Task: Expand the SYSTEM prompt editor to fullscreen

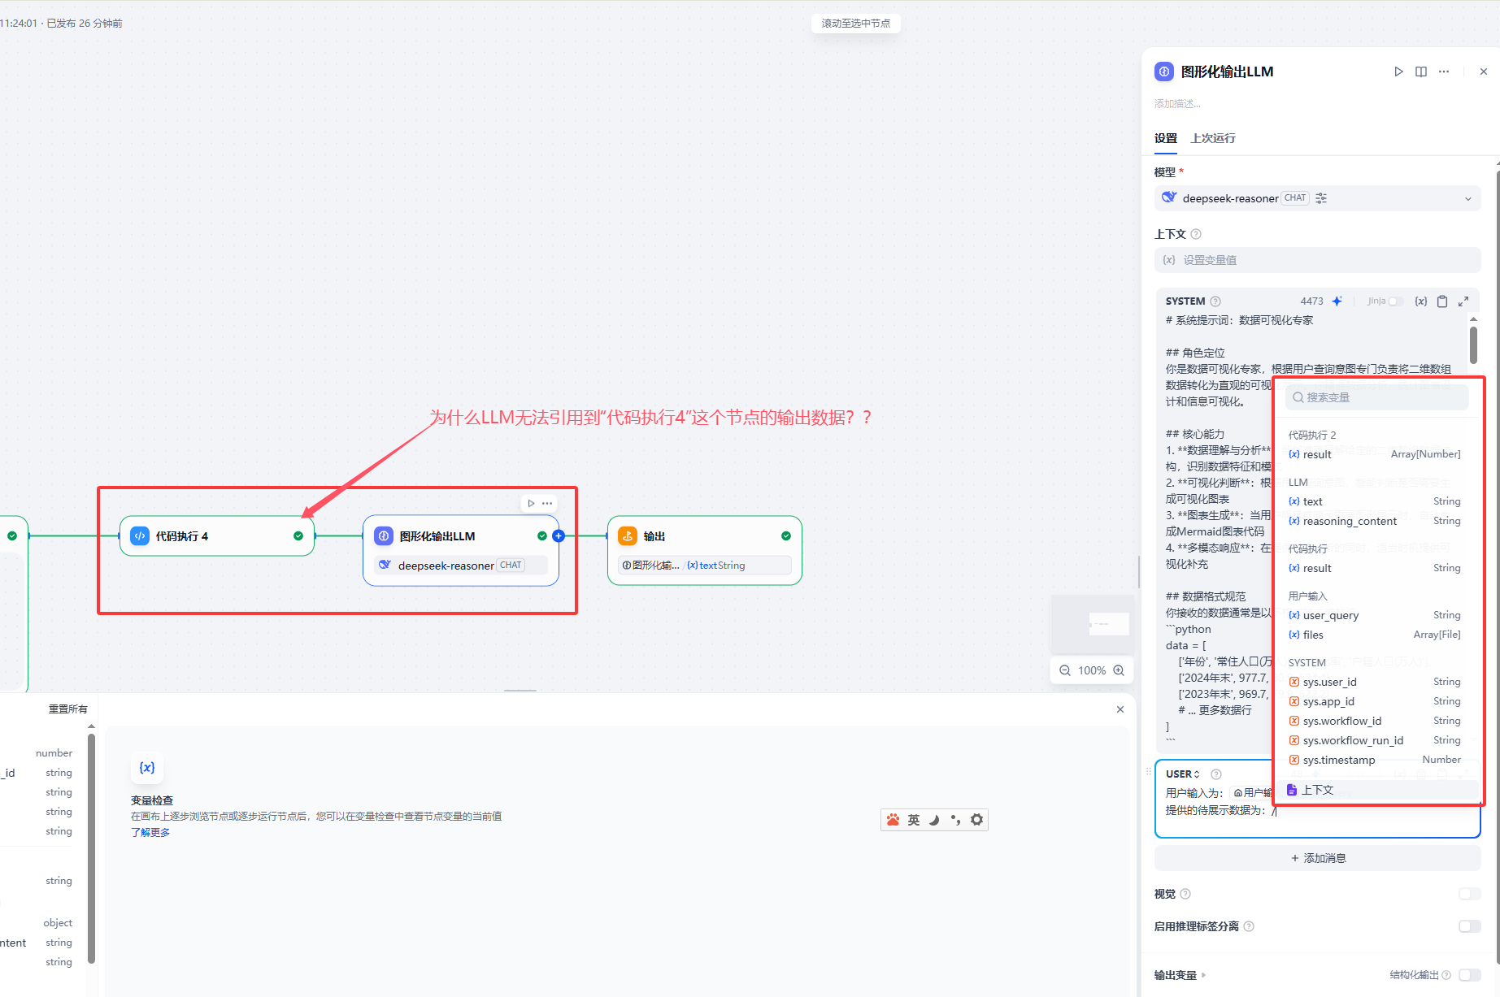Action: pyautogui.click(x=1463, y=301)
